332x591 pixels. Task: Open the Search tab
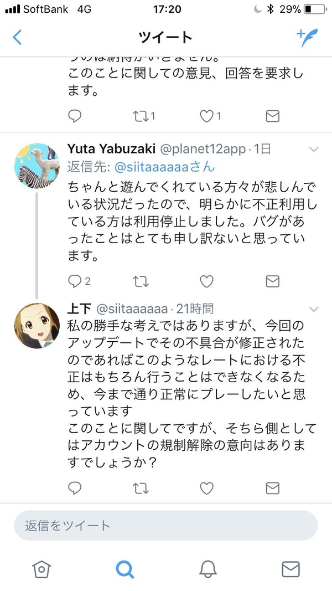tap(124, 569)
